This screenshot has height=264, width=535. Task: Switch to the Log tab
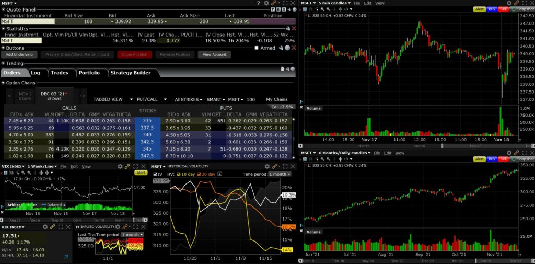click(x=36, y=73)
